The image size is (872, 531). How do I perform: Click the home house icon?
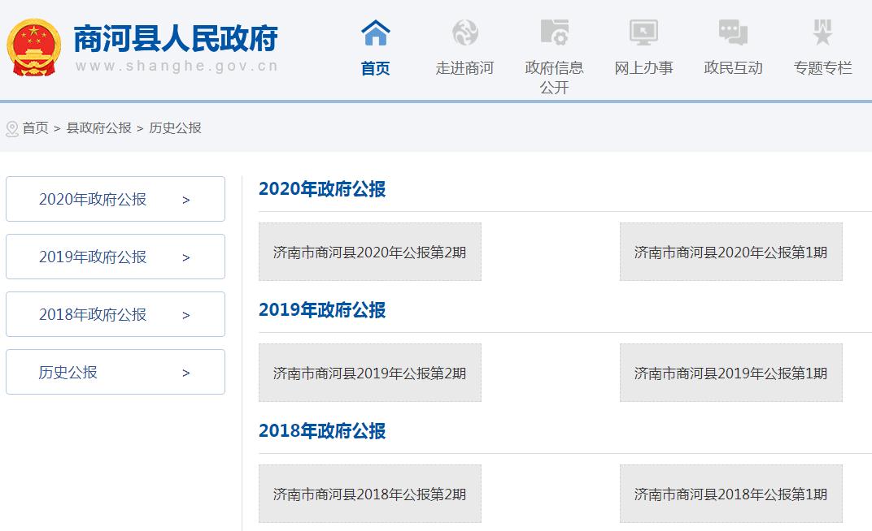[x=375, y=32]
